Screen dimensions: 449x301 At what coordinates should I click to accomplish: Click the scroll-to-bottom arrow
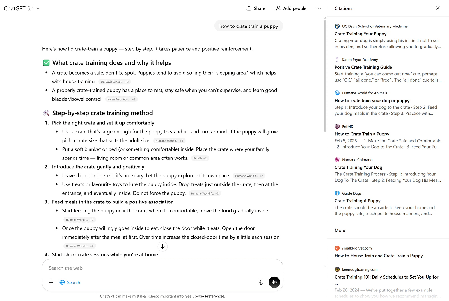point(162,246)
